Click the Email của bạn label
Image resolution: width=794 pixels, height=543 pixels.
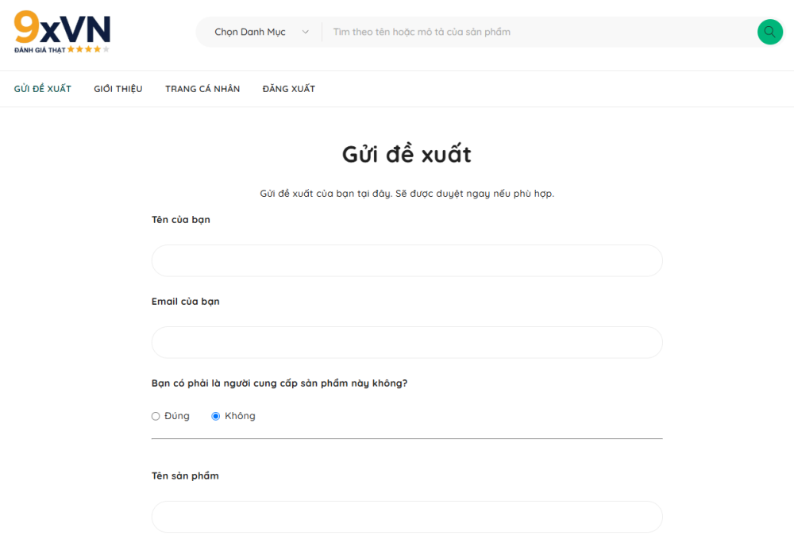tap(186, 302)
